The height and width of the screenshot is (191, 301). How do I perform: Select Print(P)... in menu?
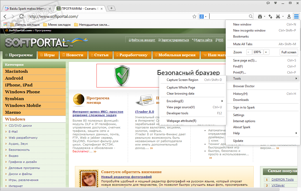pos(263,73)
